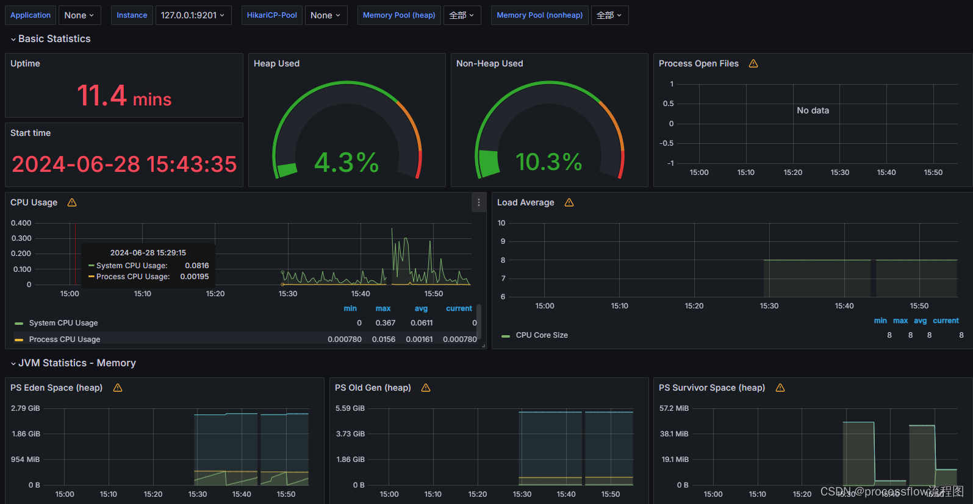The height and width of the screenshot is (504, 973).
Task: Open the HikariCP-Pool None dropdown
Action: click(326, 15)
